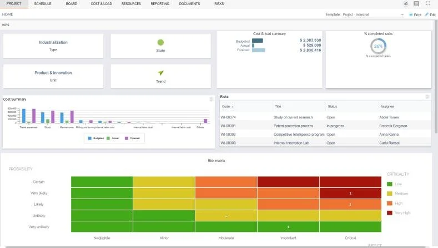Sort by the Code column sort arrow
Viewport: 438px width, 248px height.
coord(233,107)
